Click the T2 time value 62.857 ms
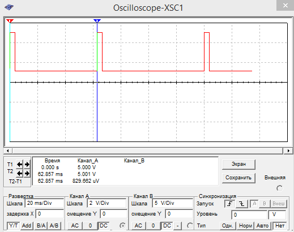 click(x=50, y=174)
